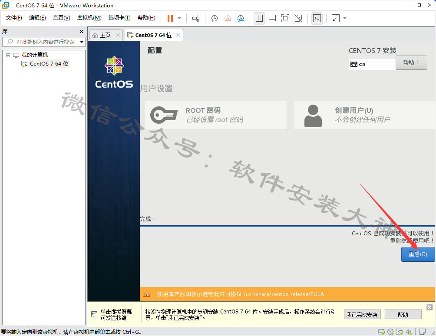
Task: Close the library panel
Action: (x=82, y=31)
